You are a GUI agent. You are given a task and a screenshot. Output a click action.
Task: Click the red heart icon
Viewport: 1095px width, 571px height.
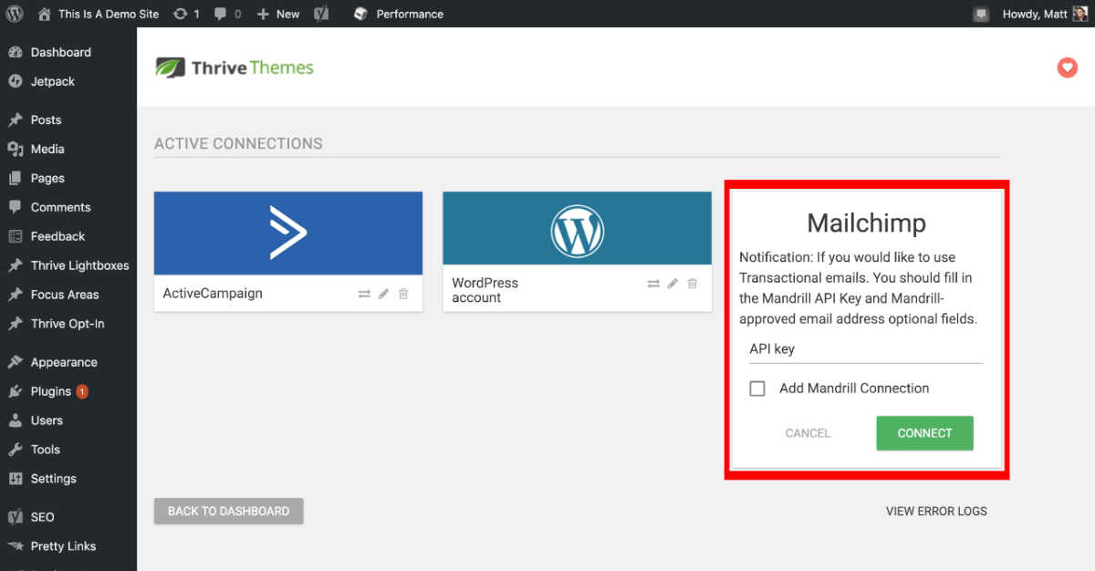coord(1067,67)
